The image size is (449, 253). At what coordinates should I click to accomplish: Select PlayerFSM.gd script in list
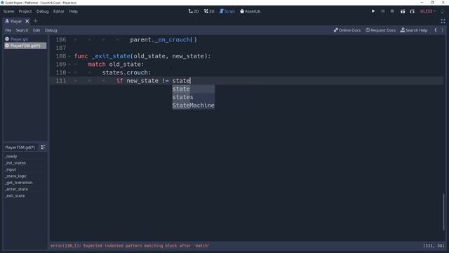[x=25, y=46]
